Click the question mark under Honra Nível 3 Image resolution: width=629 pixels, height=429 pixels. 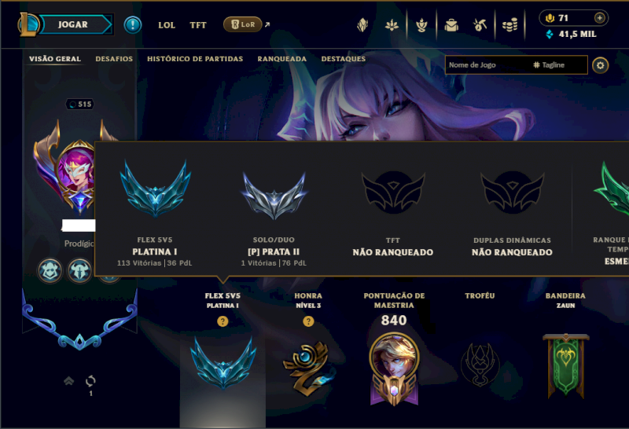click(x=308, y=321)
